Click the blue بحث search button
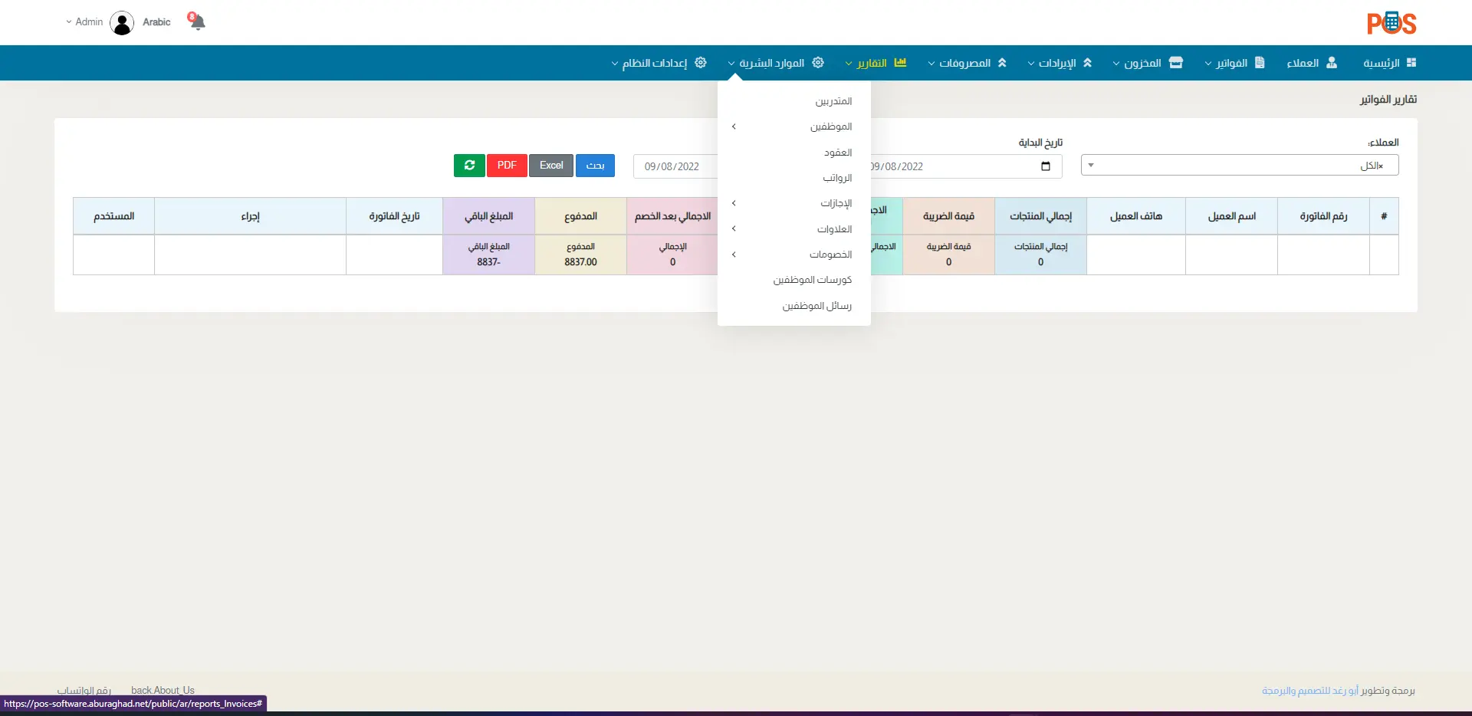Screen dimensions: 1472x716 595,166
